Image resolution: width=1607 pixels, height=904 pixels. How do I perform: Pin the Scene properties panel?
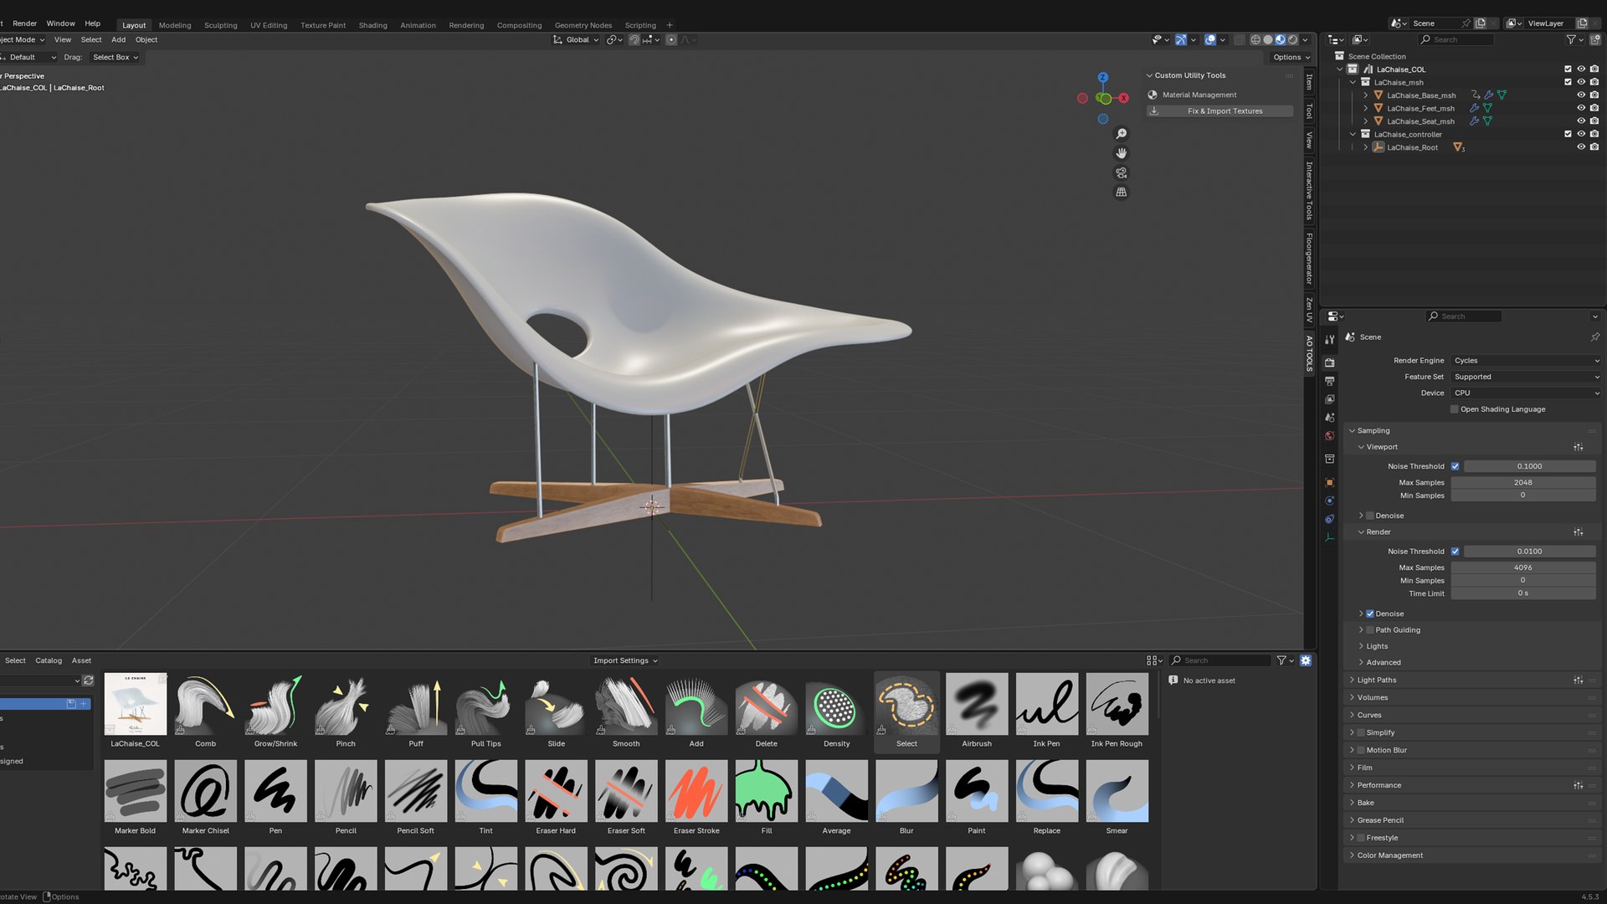1594,337
